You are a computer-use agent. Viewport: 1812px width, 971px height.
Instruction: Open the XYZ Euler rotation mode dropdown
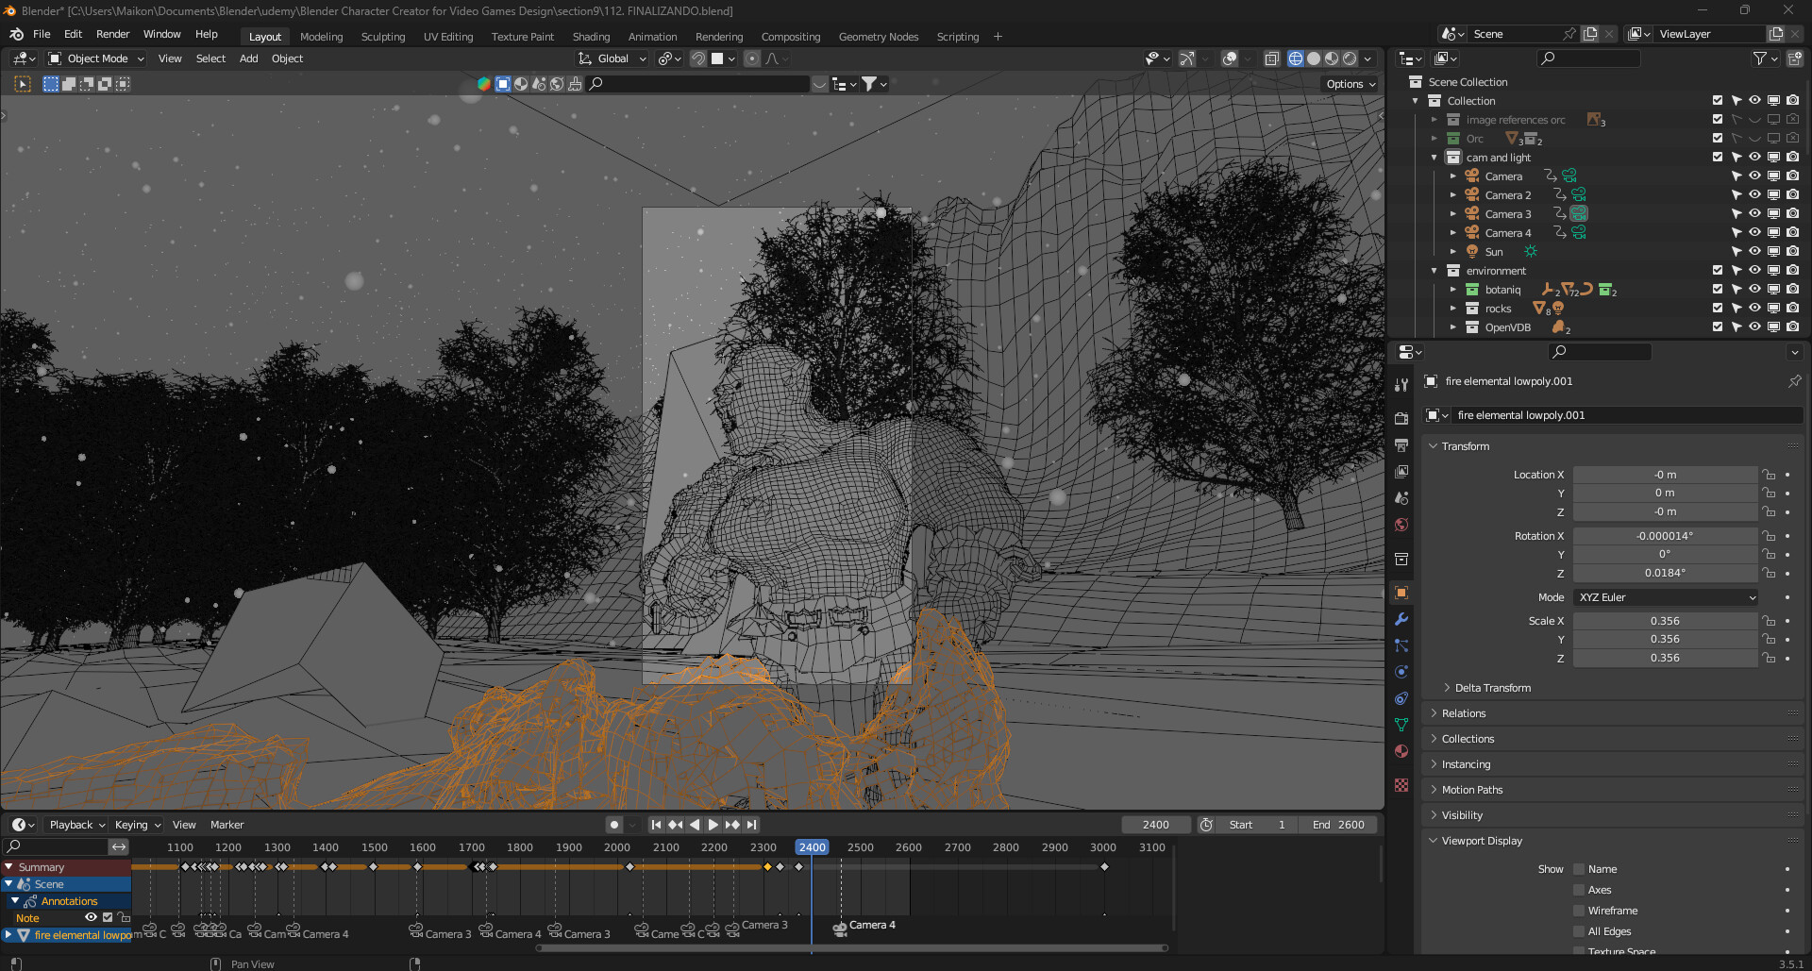coord(1665,596)
